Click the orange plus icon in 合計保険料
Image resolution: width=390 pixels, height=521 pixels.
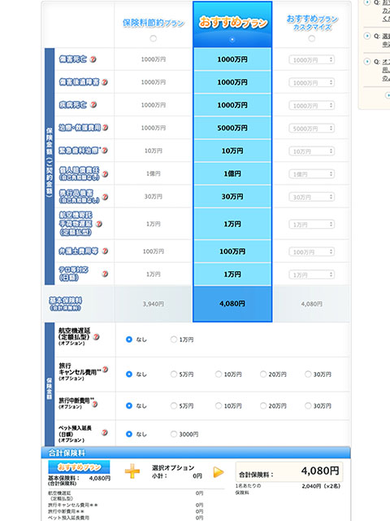point(132,471)
